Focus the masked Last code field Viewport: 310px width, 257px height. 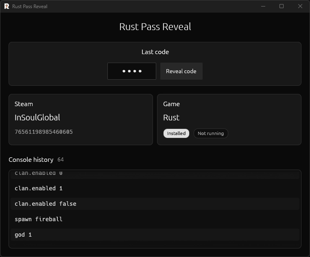[132, 71]
